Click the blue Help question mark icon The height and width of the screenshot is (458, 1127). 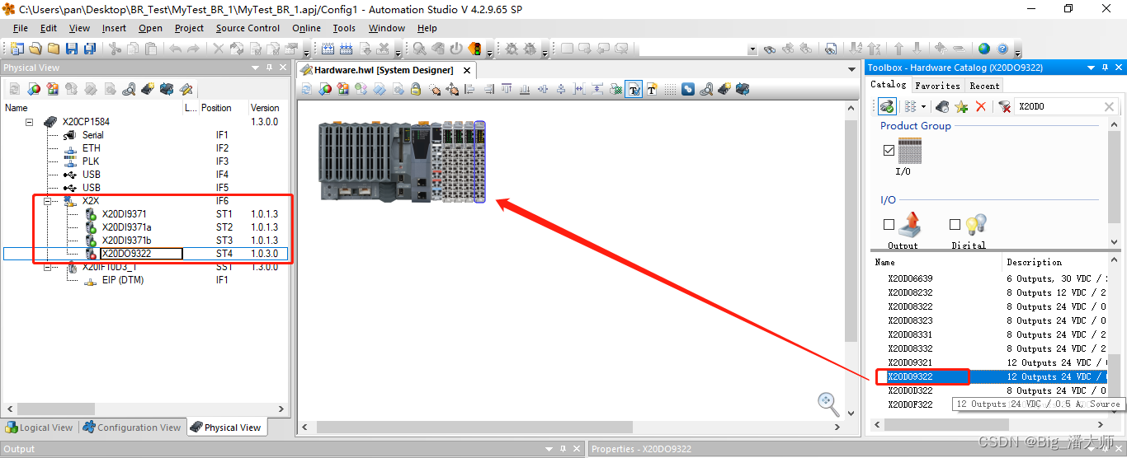(x=1002, y=49)
